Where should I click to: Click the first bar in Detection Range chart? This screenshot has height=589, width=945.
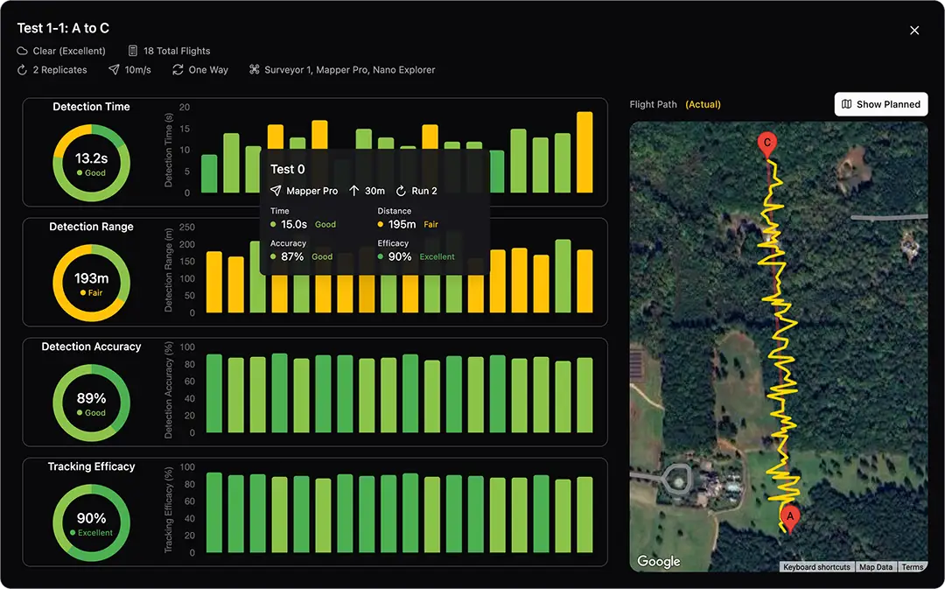click(x=213, y=282)
